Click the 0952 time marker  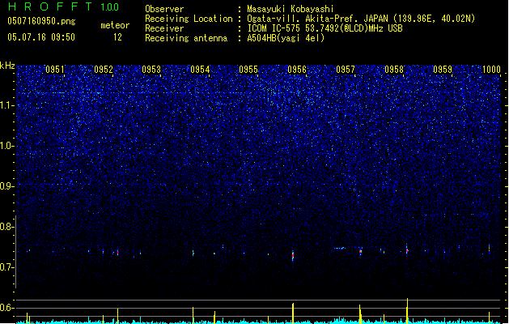coord(104,70)
